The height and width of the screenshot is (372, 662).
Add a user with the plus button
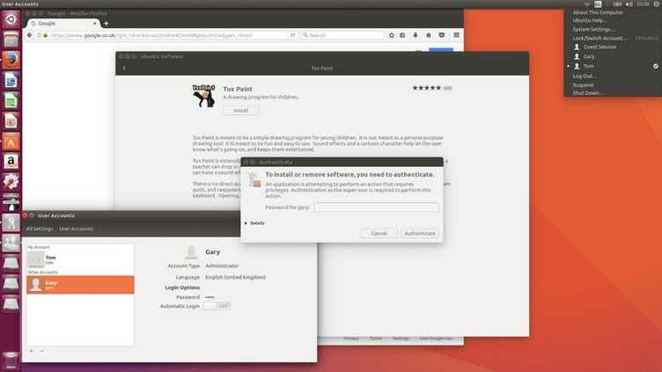[31, 351]
